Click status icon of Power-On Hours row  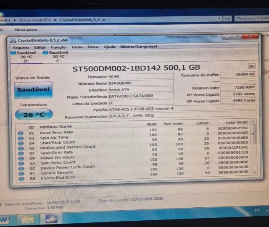click(21, 159)
